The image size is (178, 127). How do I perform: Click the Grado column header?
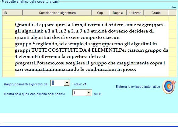(156, 13)
